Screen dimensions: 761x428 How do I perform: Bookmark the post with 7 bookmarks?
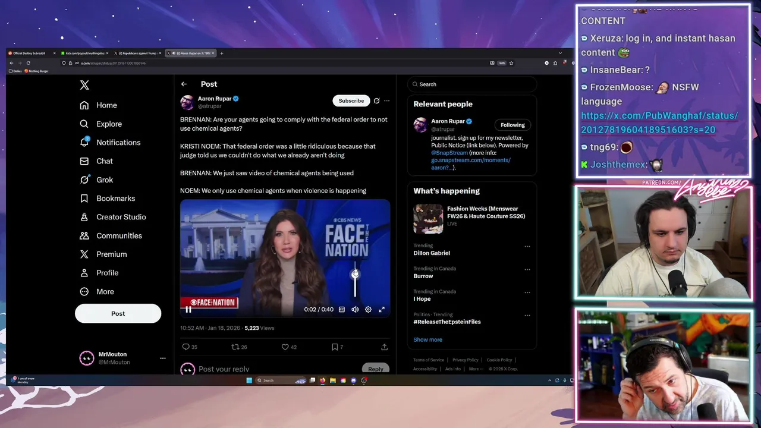(x=337, y=347)
